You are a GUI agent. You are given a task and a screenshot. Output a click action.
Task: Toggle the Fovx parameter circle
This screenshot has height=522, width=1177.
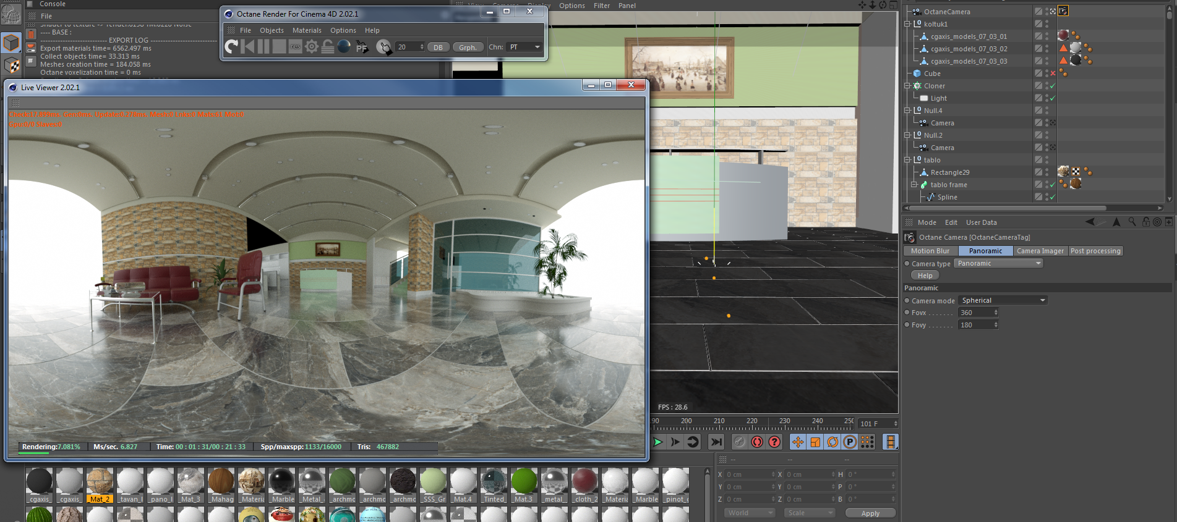pos(907,313)
